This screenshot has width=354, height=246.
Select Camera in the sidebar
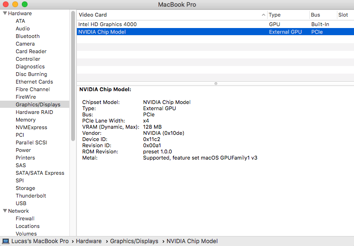(25, 44)
